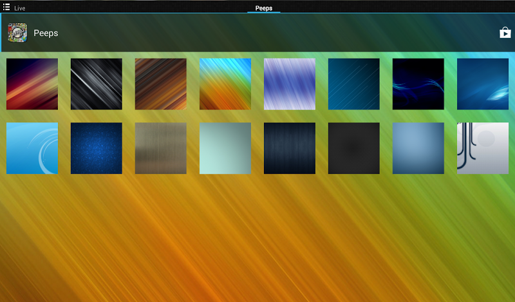The height and width of the screenshot is (302, 515).
Task: Select the dark navy brushed texture wallpaper
Action: (290, 148)
